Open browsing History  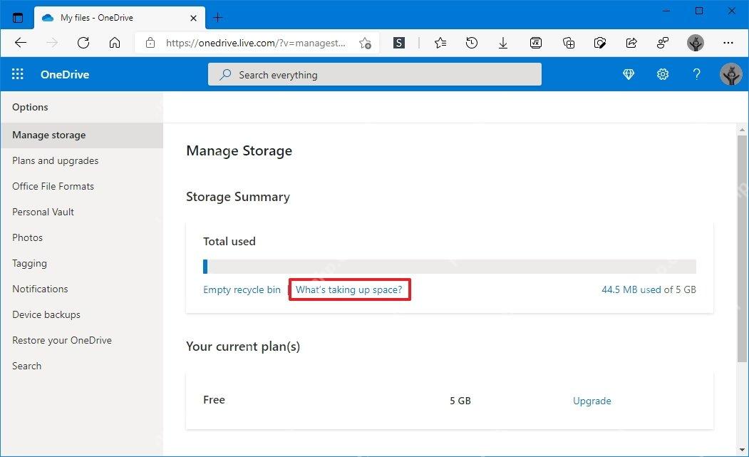tap(472, 43)
